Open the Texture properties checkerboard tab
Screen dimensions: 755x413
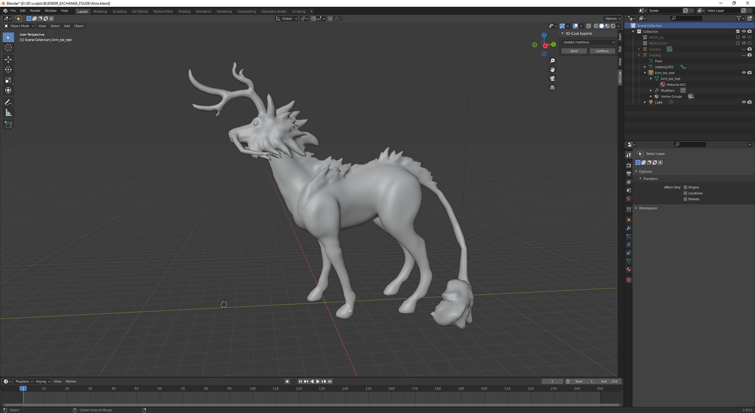629,280
